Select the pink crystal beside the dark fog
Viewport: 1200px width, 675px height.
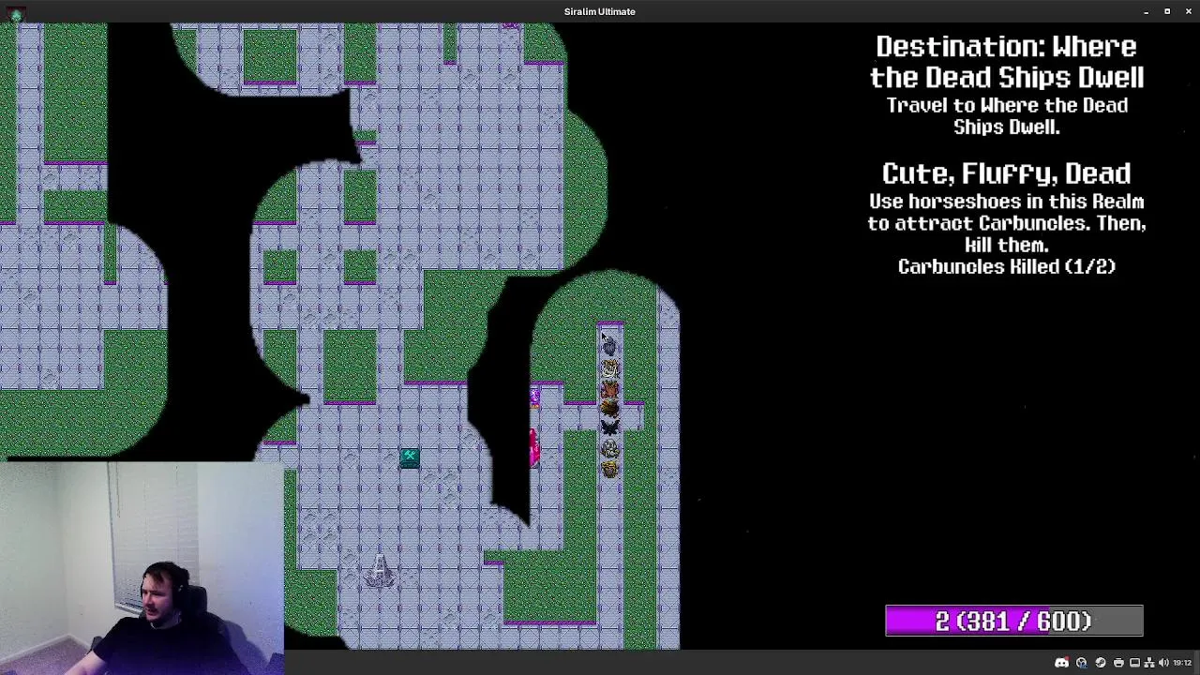tap(533, 447)
